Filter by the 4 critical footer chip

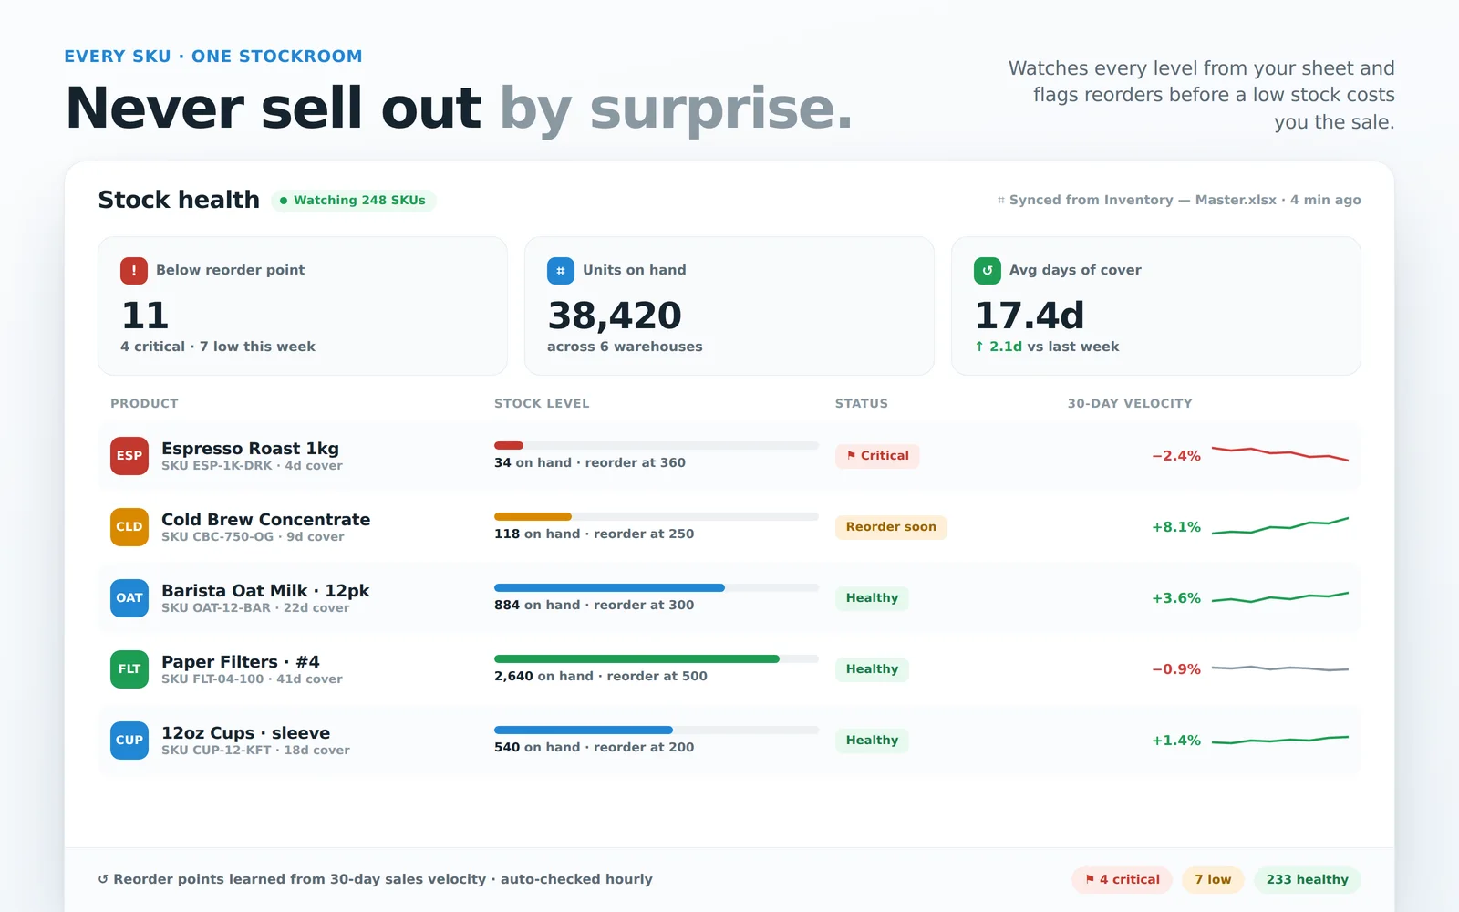tap(1122, 879)
